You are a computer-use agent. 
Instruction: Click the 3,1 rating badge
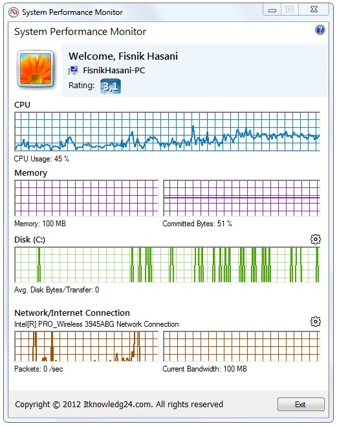pos(111,86)
